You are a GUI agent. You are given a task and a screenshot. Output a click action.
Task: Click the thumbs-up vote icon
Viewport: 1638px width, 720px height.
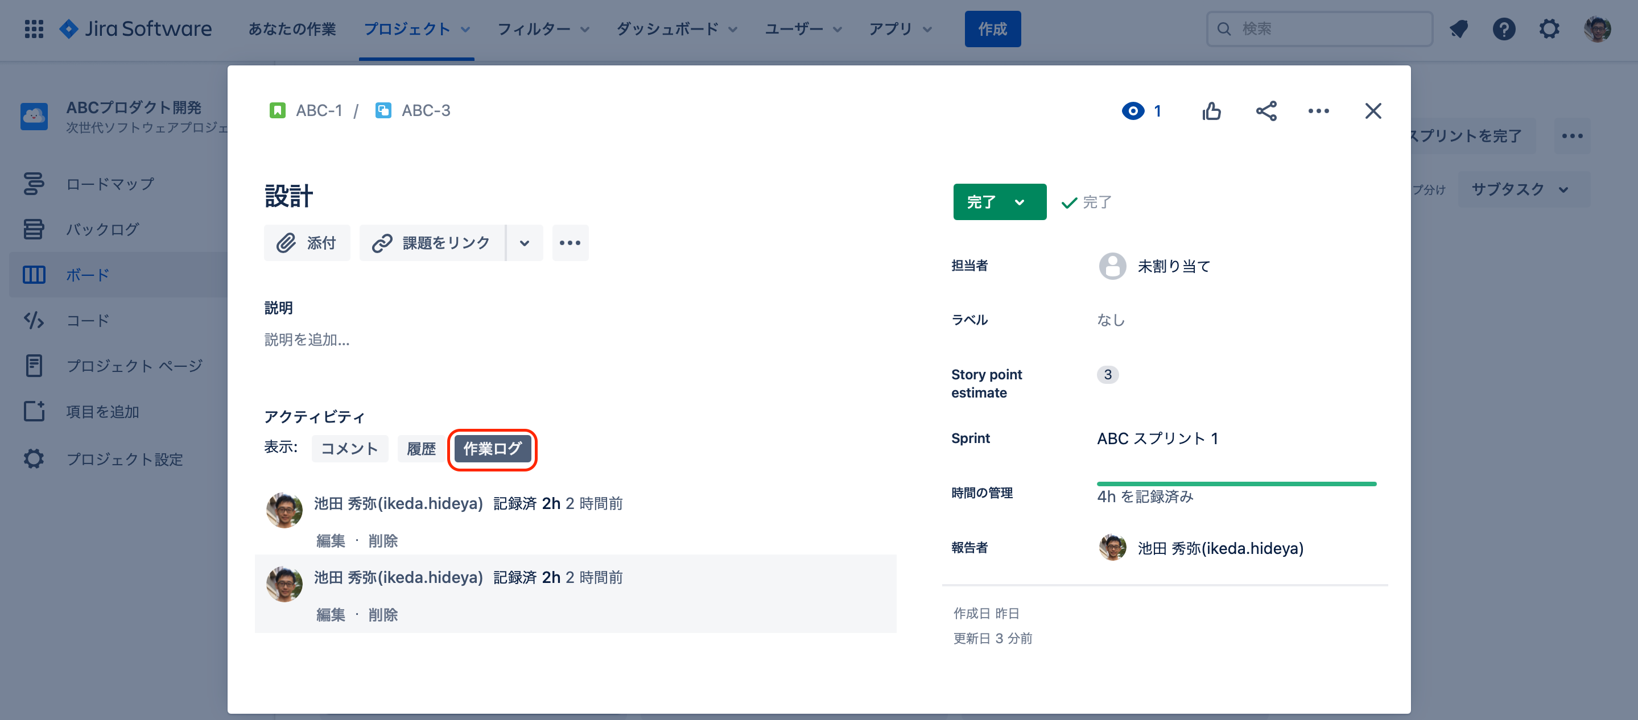1211,111
